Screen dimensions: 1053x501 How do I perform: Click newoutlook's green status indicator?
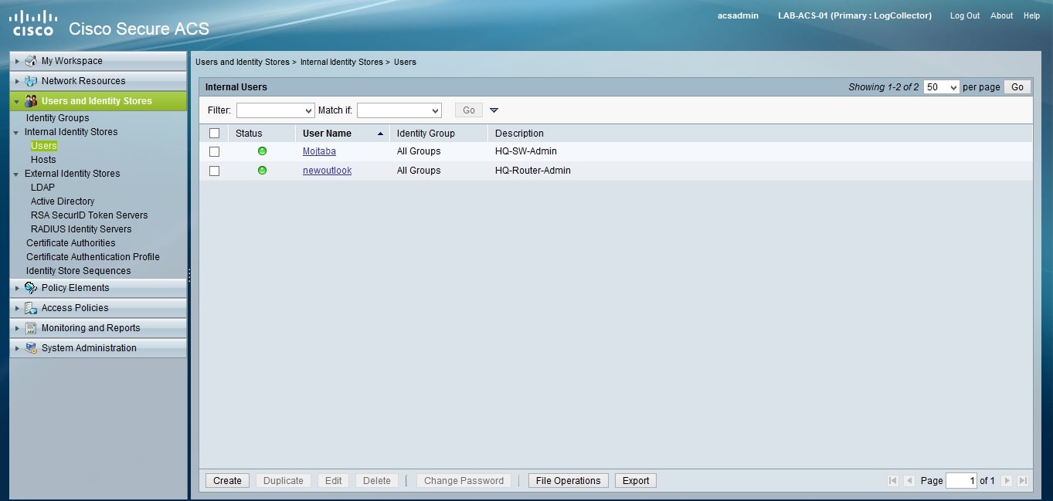[262, 171]
